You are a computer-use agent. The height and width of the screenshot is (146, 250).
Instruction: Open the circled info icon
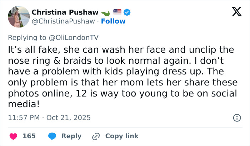(236, 118)
